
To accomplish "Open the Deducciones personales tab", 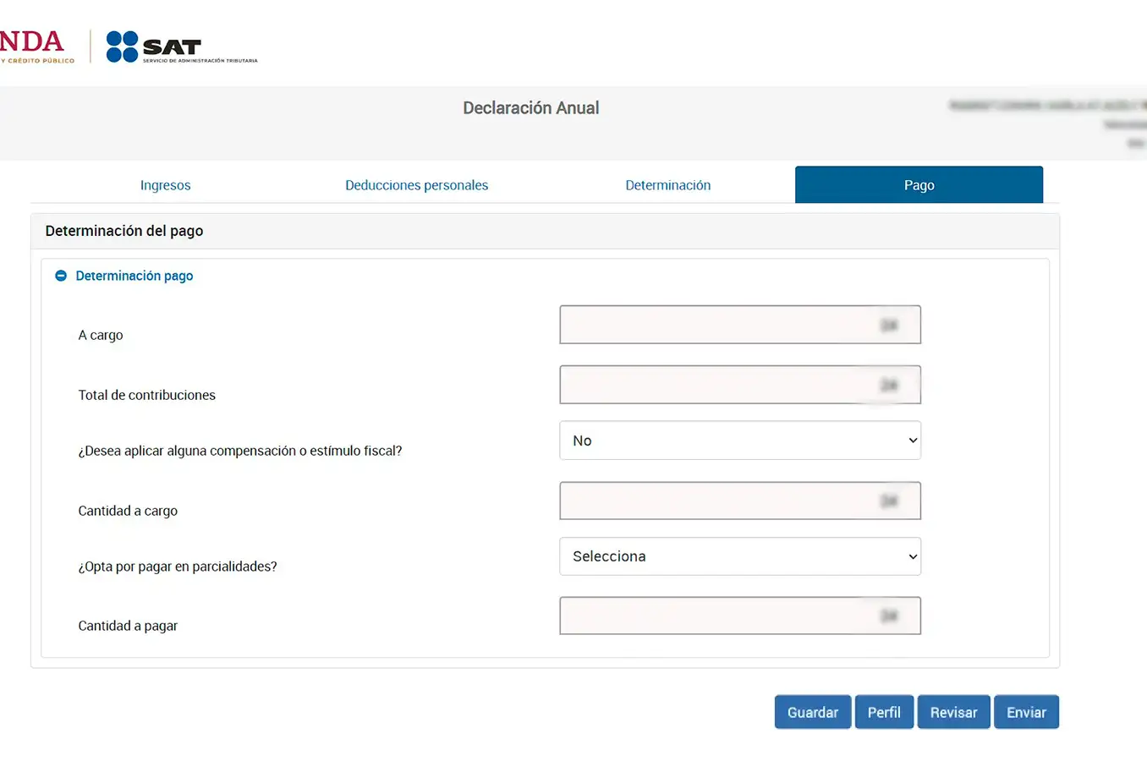I will click(x=416, y=184).
